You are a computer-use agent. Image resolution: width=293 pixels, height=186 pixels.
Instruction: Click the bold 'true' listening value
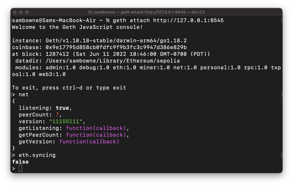click(x=62, y=108)
